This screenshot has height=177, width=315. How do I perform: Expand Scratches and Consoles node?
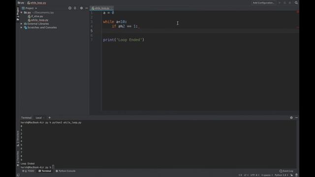coord(22,28)
